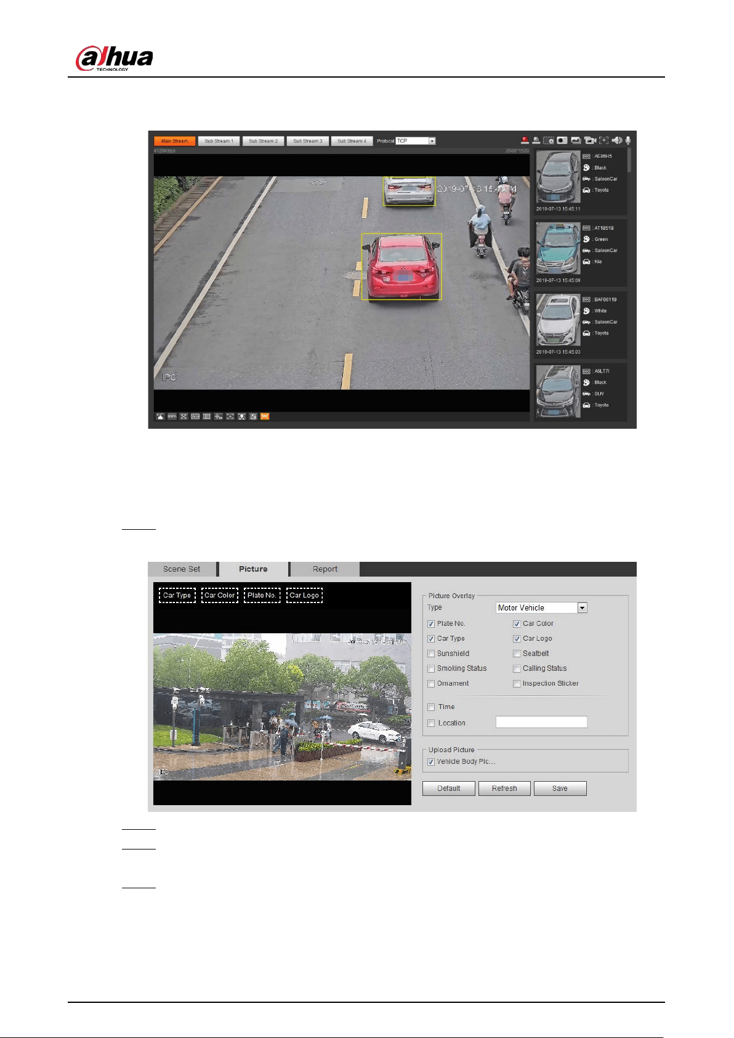734x1038 pixels.
Task: Uncheck the Car Color checkbox
Action: click(x=517, y=624)
